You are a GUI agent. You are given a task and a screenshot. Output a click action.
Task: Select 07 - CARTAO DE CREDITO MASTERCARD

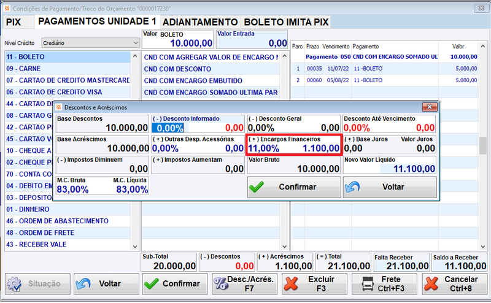[x=68, y=80]
